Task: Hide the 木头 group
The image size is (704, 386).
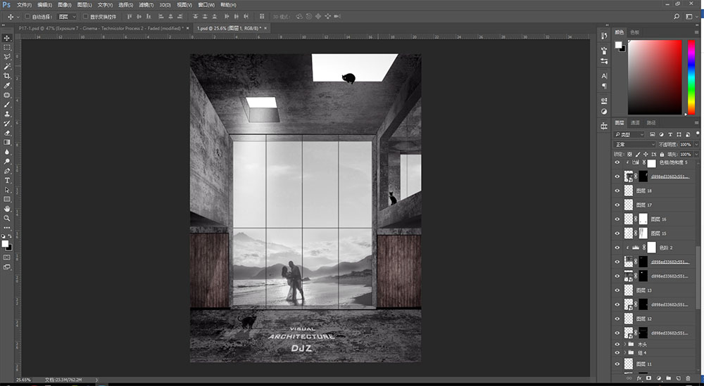Action: tap(617, 345)
